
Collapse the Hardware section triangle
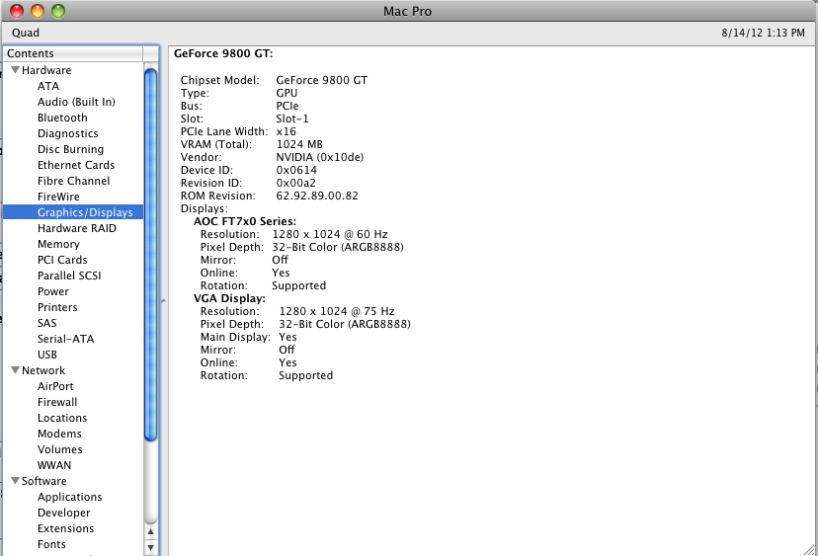click(15, 70)
